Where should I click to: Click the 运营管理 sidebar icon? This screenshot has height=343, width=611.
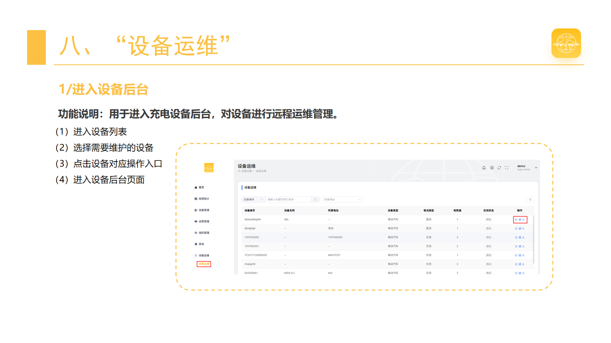196,221
